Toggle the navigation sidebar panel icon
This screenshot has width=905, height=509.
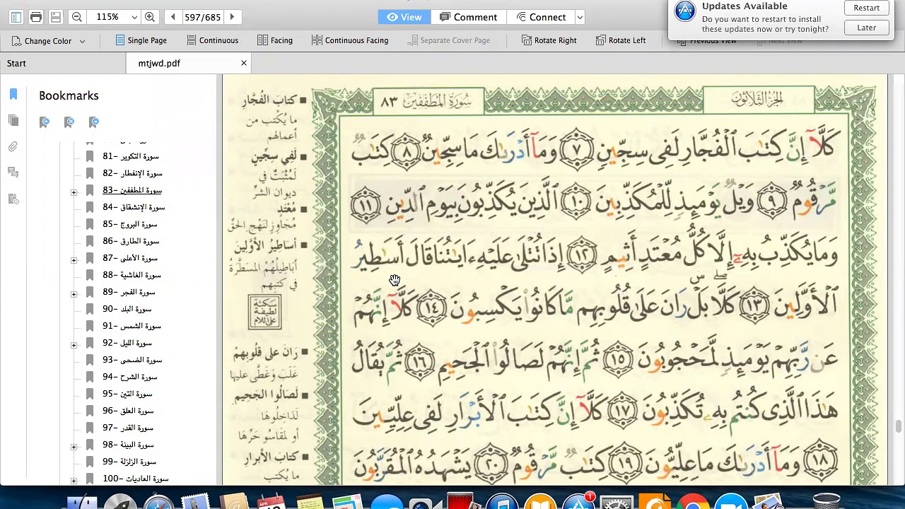click(16, 17)
